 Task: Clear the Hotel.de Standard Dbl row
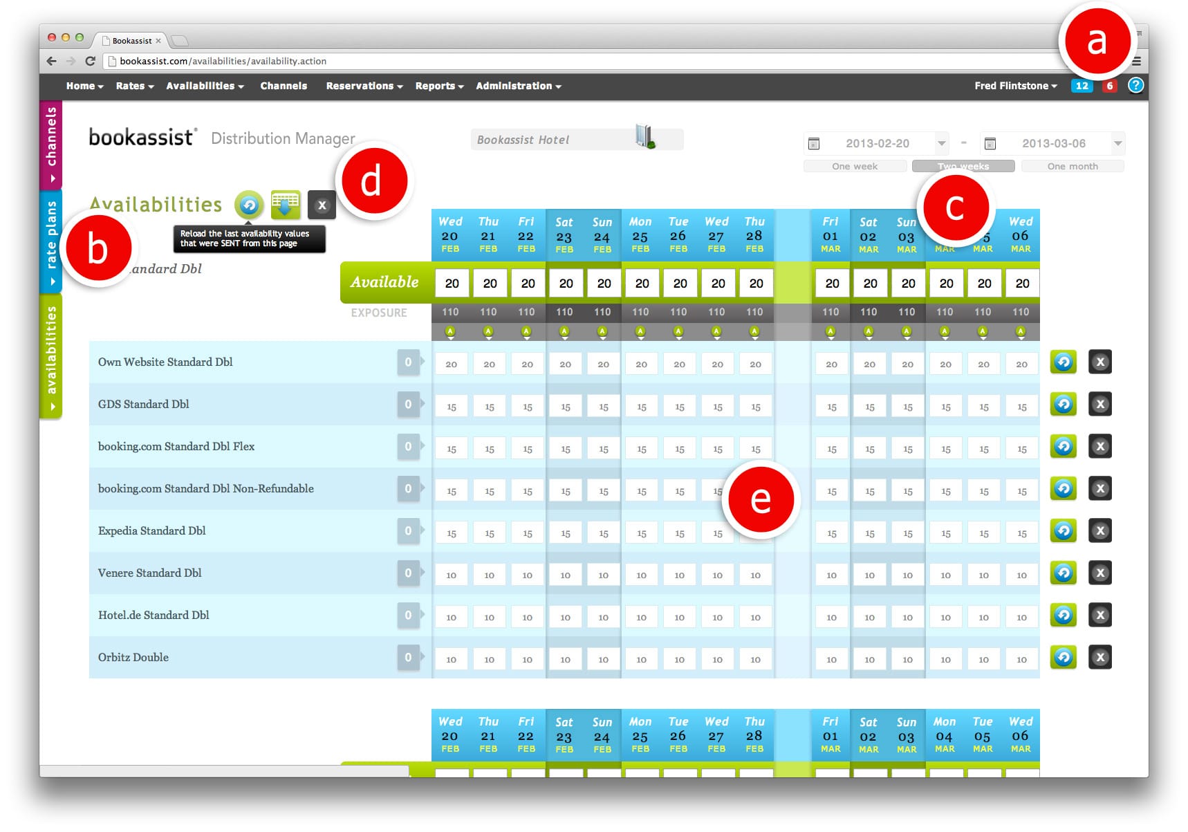[x=1100, y=615]
